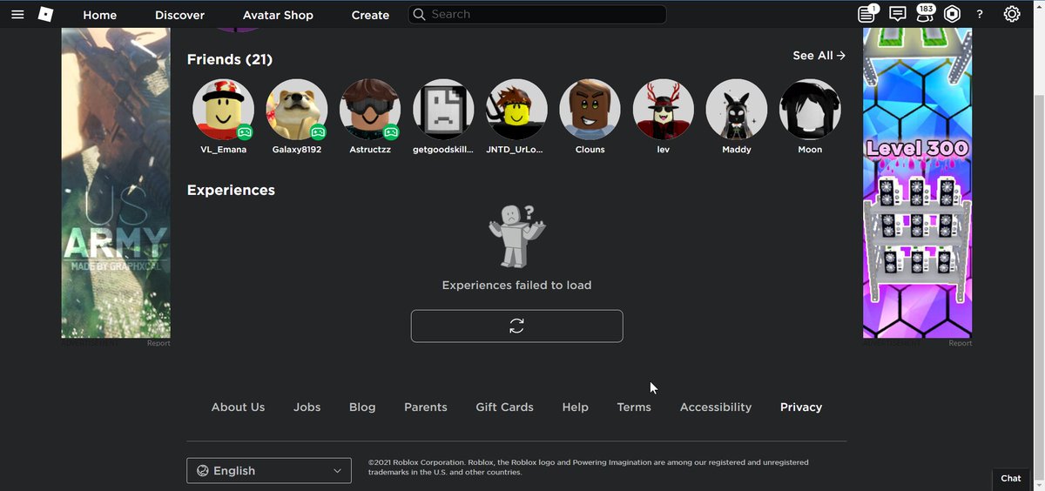Click the search magnifier icon
The width and height of the screenshot is (1045, 491).
(x=419, y=14)
